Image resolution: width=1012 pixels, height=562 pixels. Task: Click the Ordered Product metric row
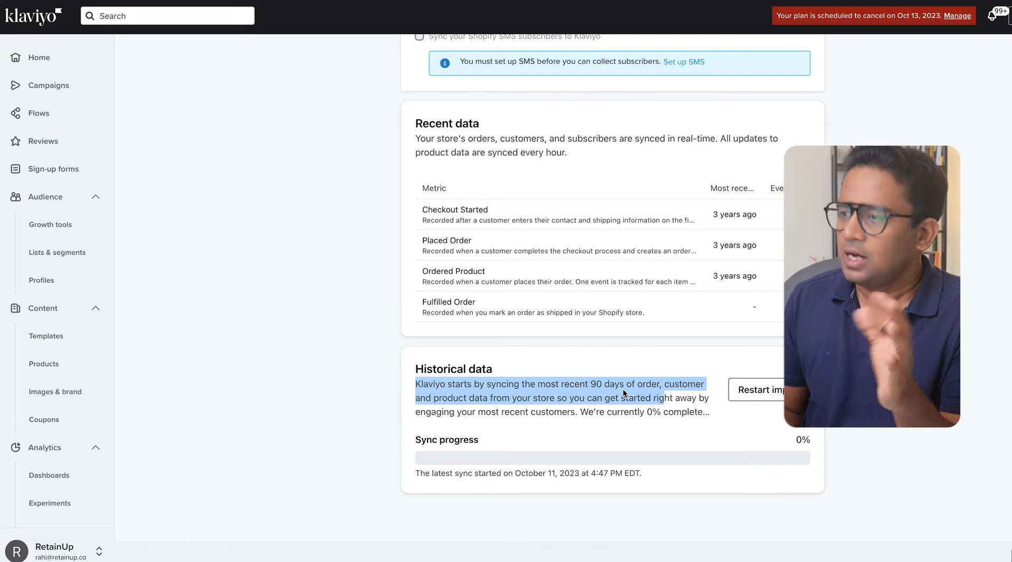pyautogui.click(x=599, y=276)
